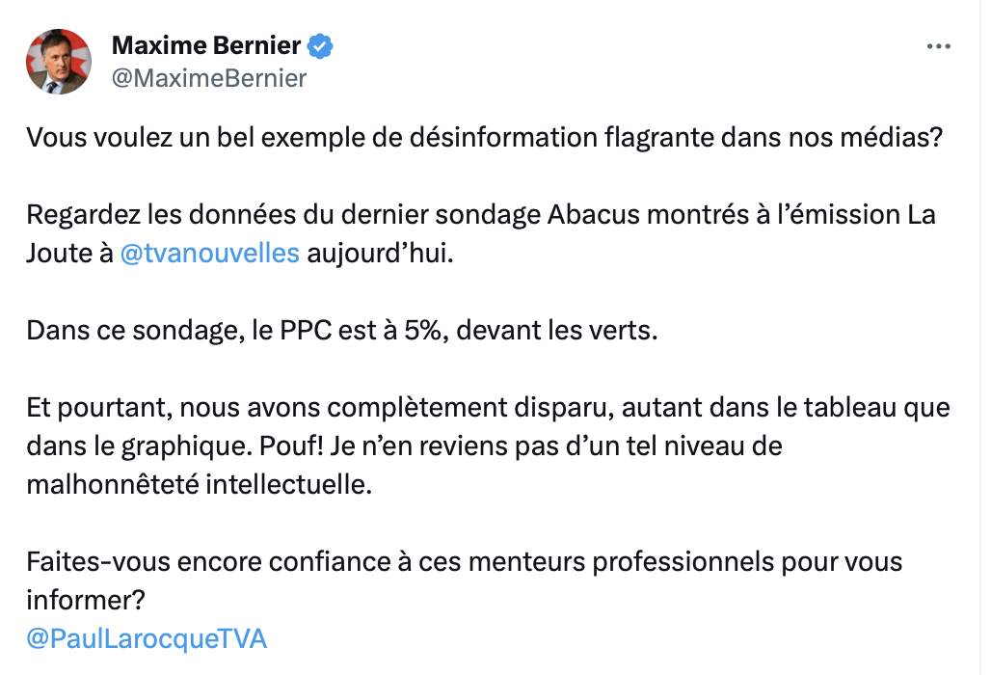Click the "5%," figure in the tweet
The height and width of the screenshot is (675, 991).
pyautogui.click(x=427, y=331)
